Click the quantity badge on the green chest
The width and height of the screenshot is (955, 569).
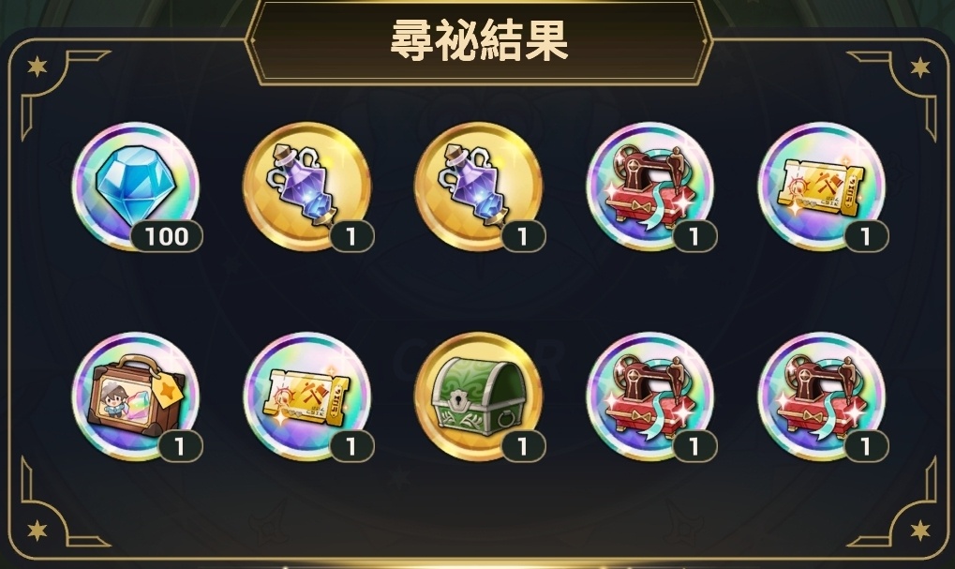coord(523,446)
